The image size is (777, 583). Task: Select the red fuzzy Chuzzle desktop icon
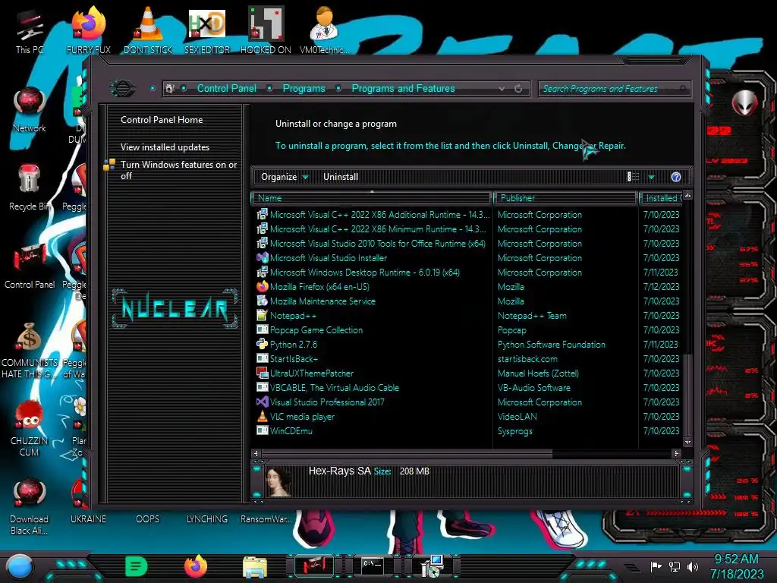click(30, 428)
